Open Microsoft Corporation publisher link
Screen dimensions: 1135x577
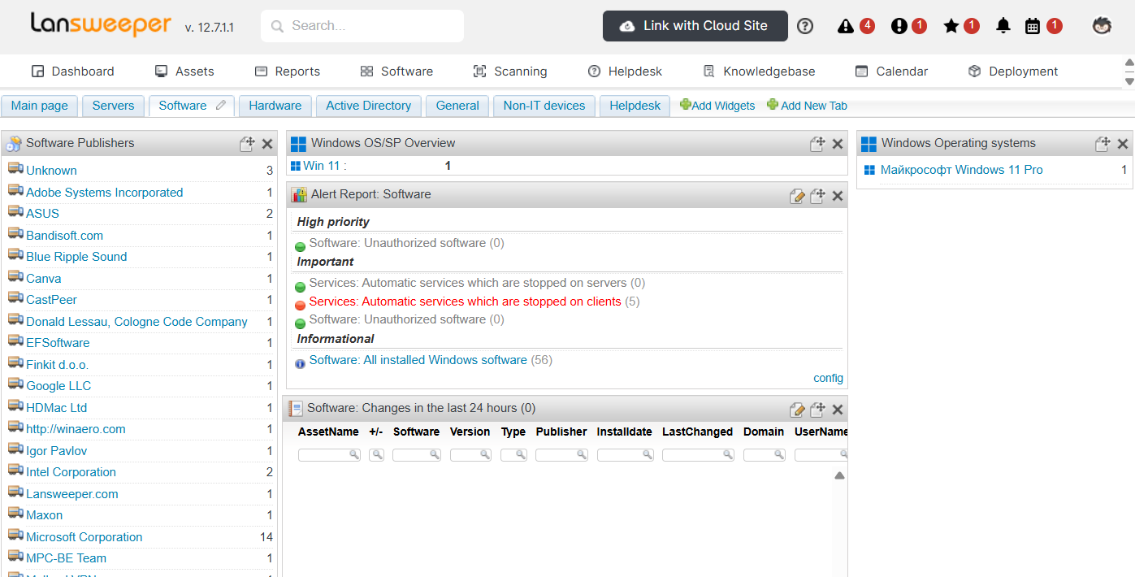click(x=84, y=536)
